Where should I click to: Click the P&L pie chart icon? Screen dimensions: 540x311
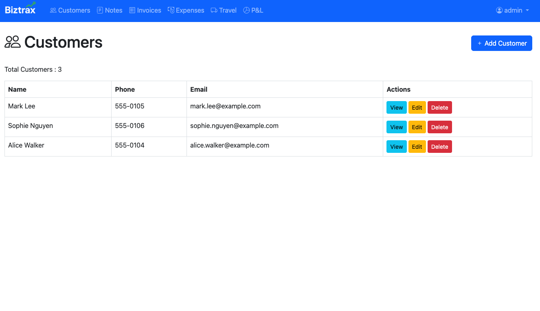(246, 10)
